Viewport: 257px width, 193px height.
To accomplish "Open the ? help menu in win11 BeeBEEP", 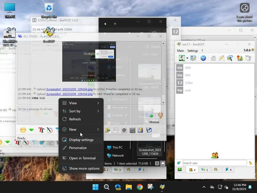I will coord(202,51).
